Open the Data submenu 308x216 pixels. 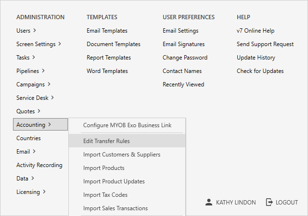coord(25,179)
